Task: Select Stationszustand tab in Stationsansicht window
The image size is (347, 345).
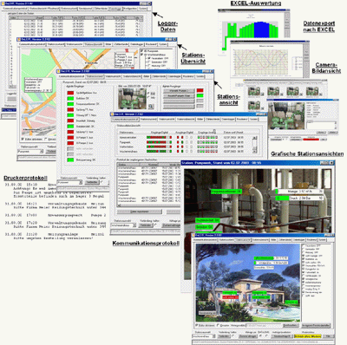Action: 95,76
